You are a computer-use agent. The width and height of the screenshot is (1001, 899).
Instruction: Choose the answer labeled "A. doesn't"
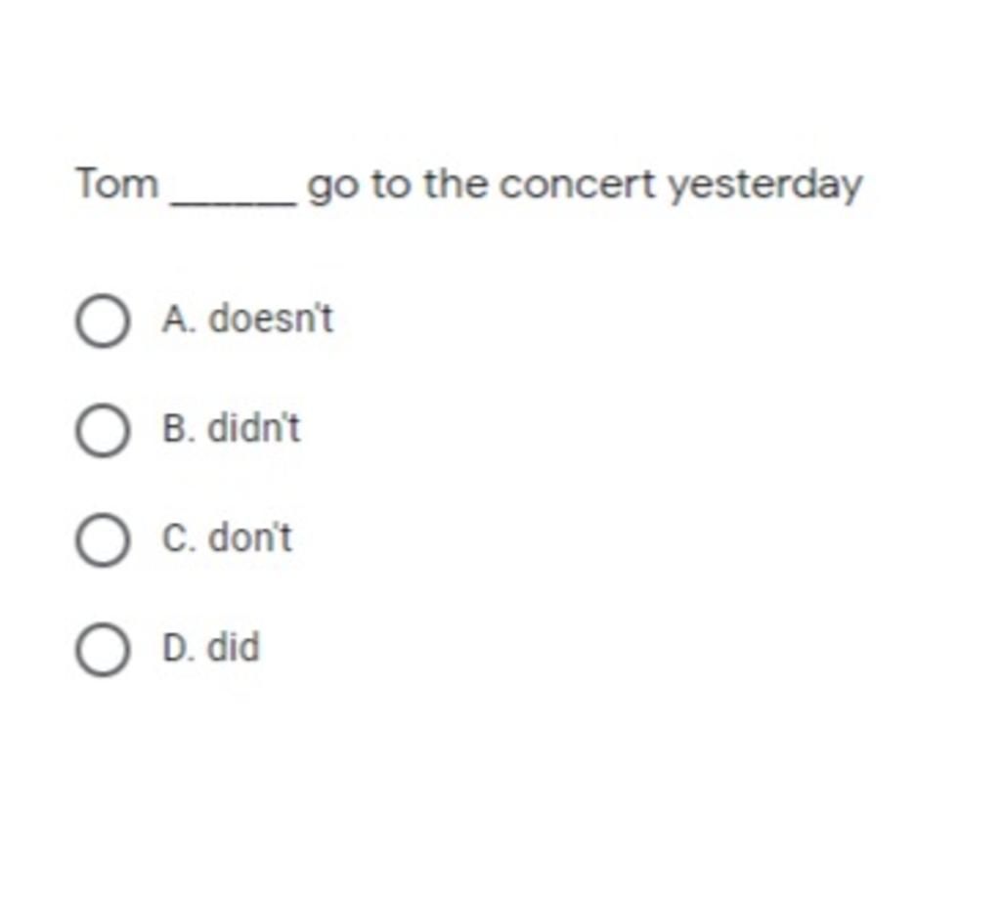(247, 319)
